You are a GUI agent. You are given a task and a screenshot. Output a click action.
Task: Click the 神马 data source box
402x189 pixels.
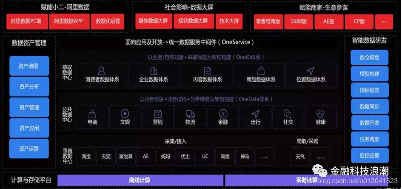coord(245,156)
